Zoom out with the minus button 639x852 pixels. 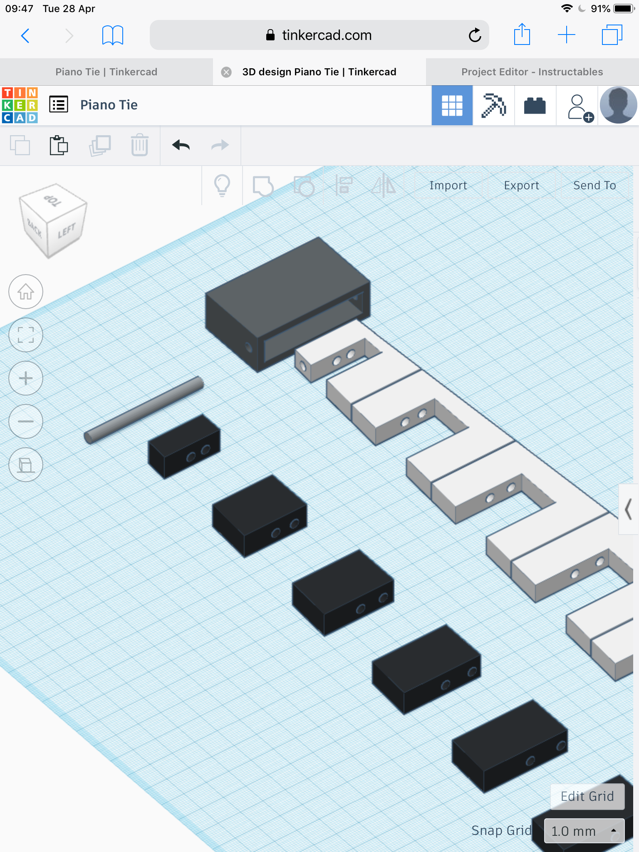pos(26,421)
